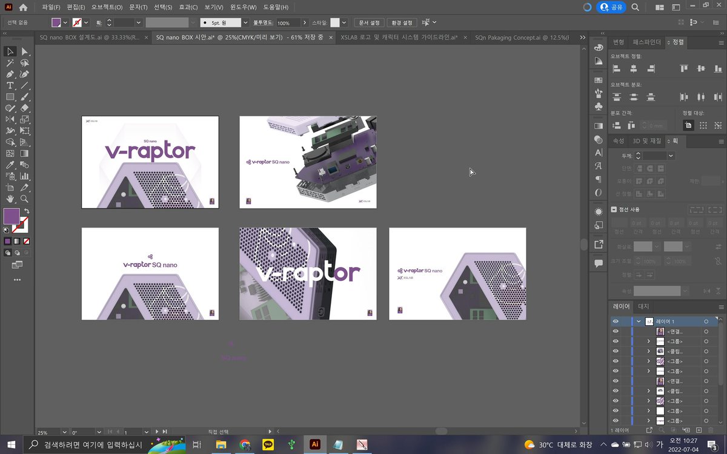Swap fill and stroke colors arrow
The width and height of the screenshot is (727, 454).
[x=27, y=211]
